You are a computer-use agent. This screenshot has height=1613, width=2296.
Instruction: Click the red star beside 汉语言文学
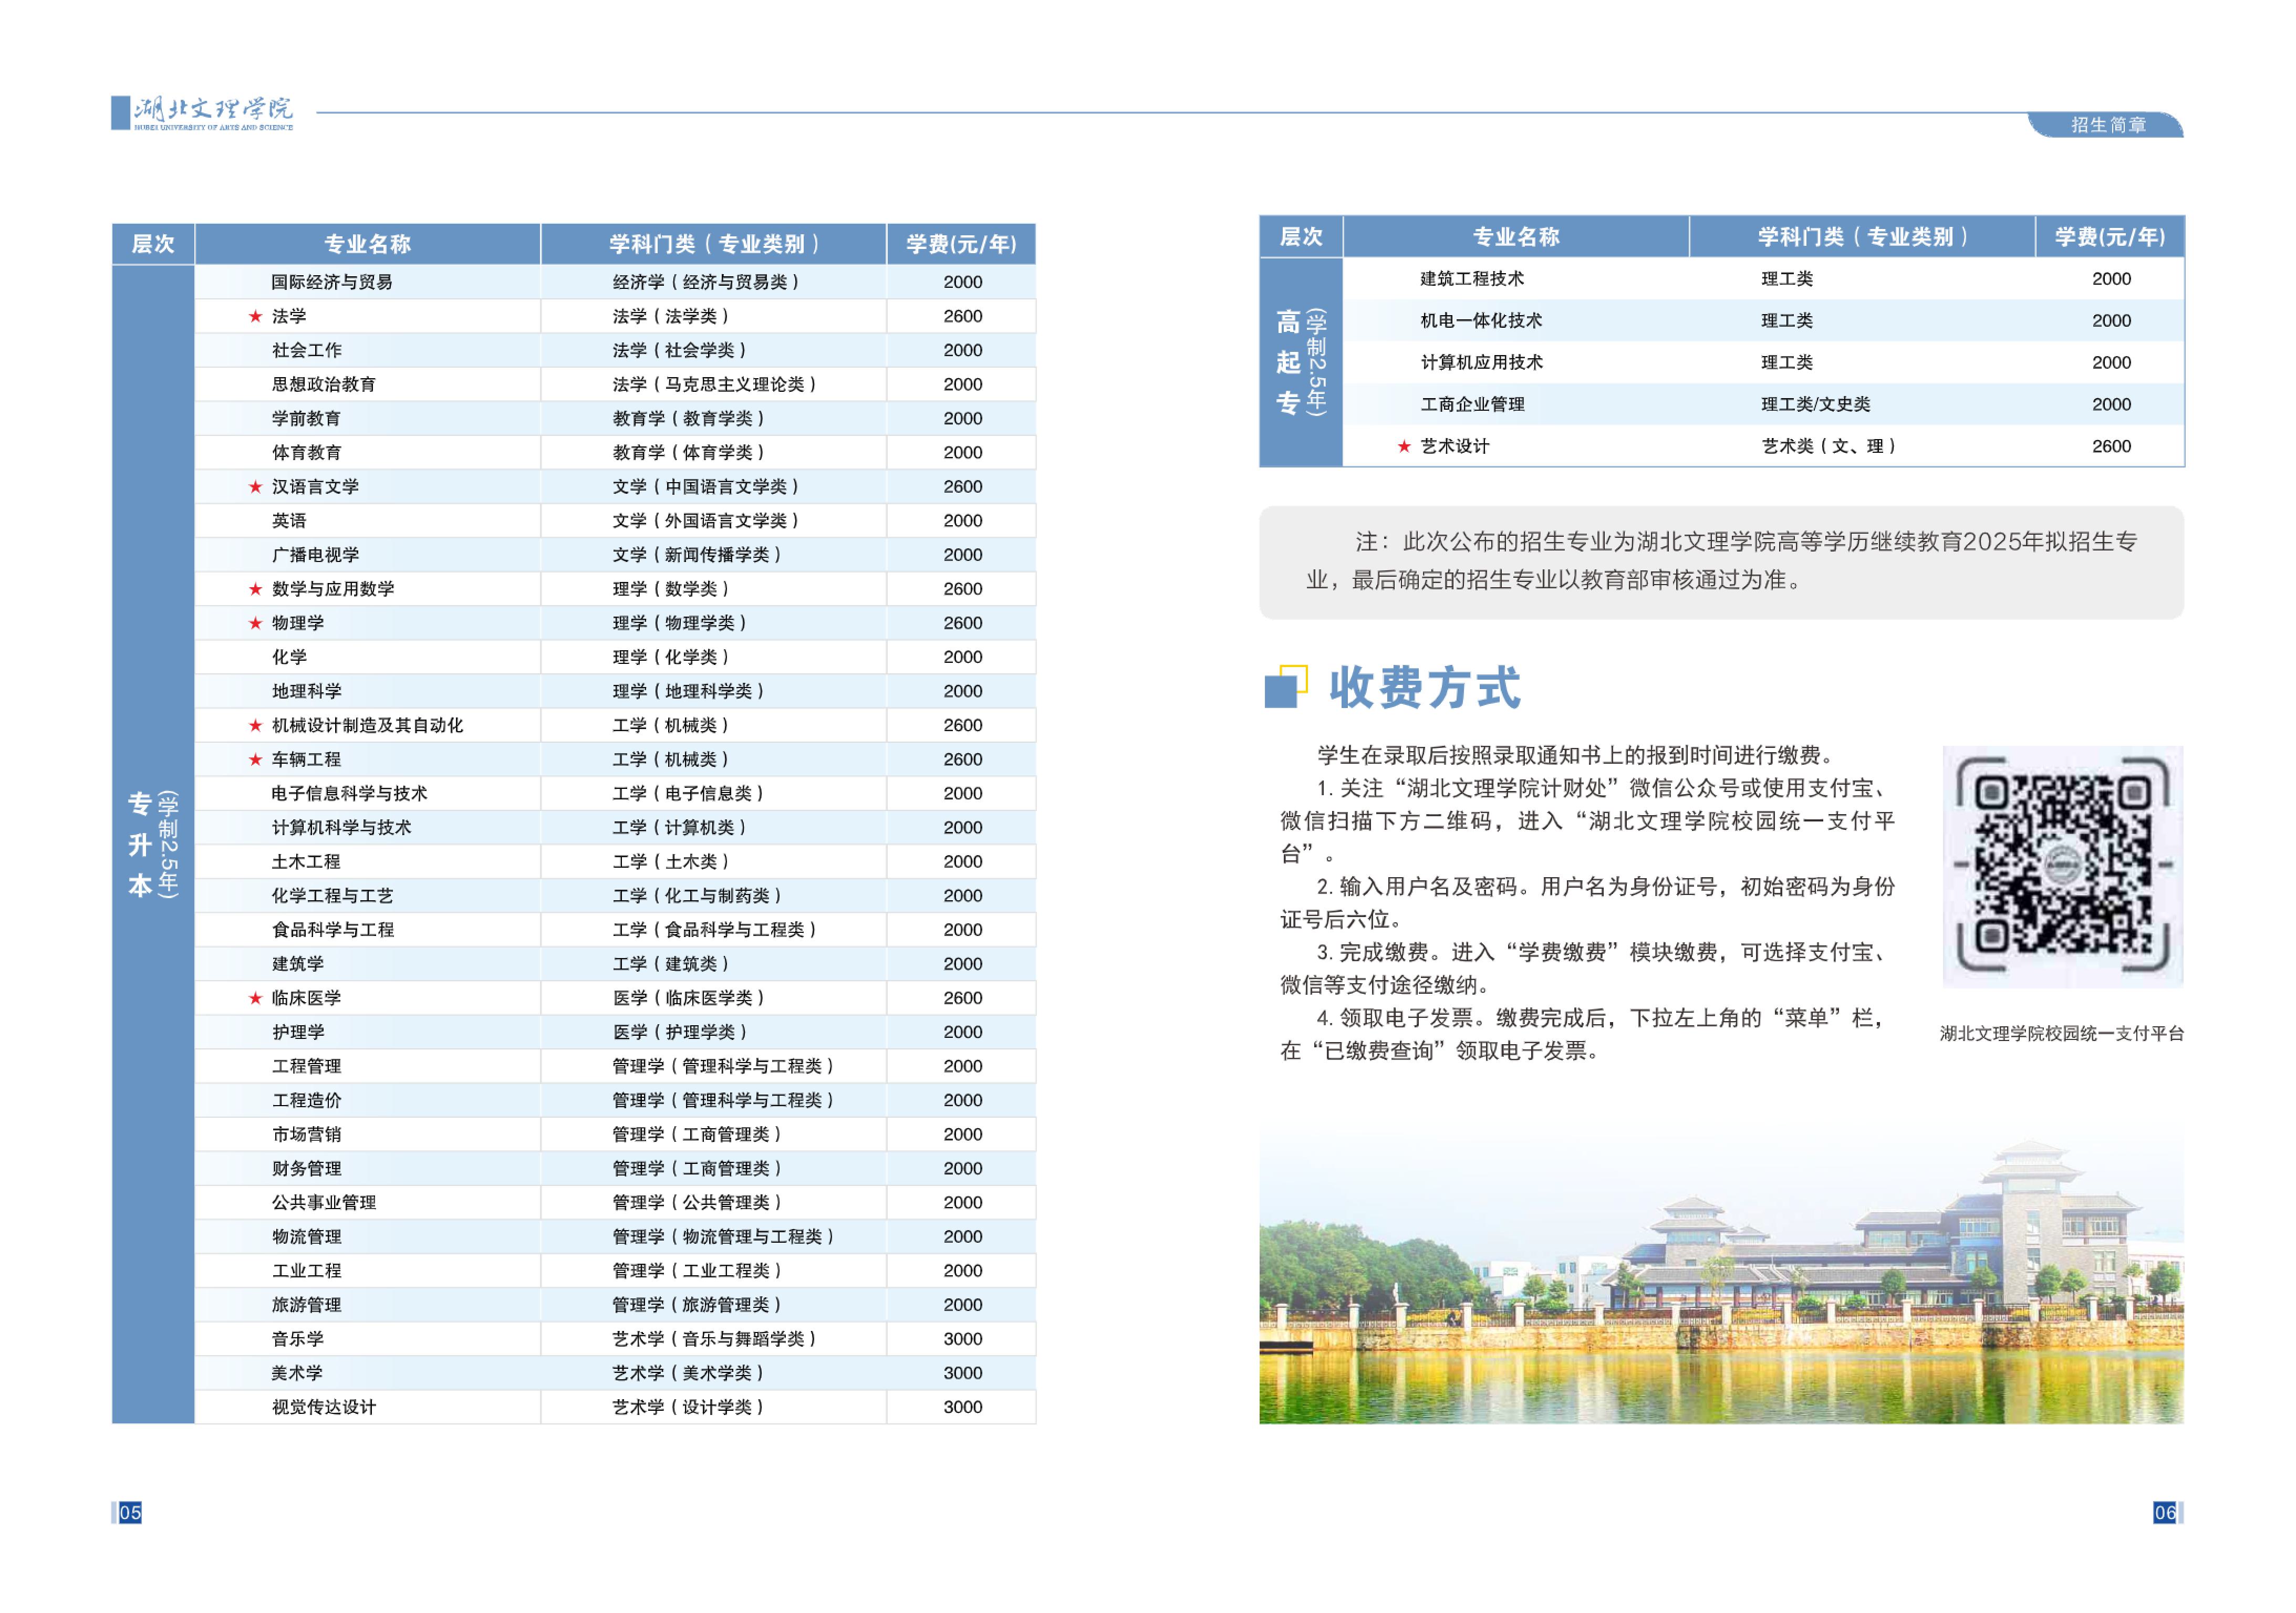pyautogui.click(x=255, y=487)
